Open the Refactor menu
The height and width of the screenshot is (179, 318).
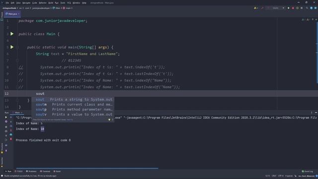(43, 3)
